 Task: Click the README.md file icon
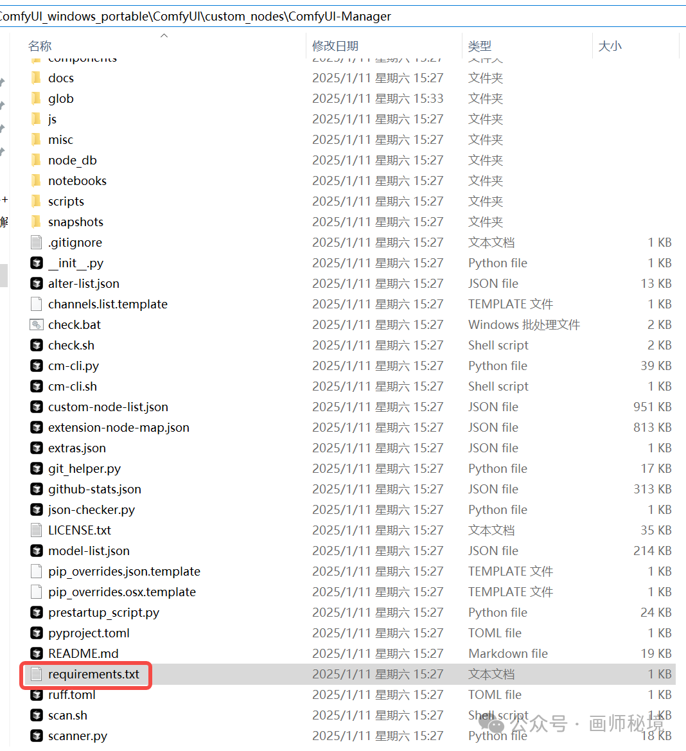point(37,654)
